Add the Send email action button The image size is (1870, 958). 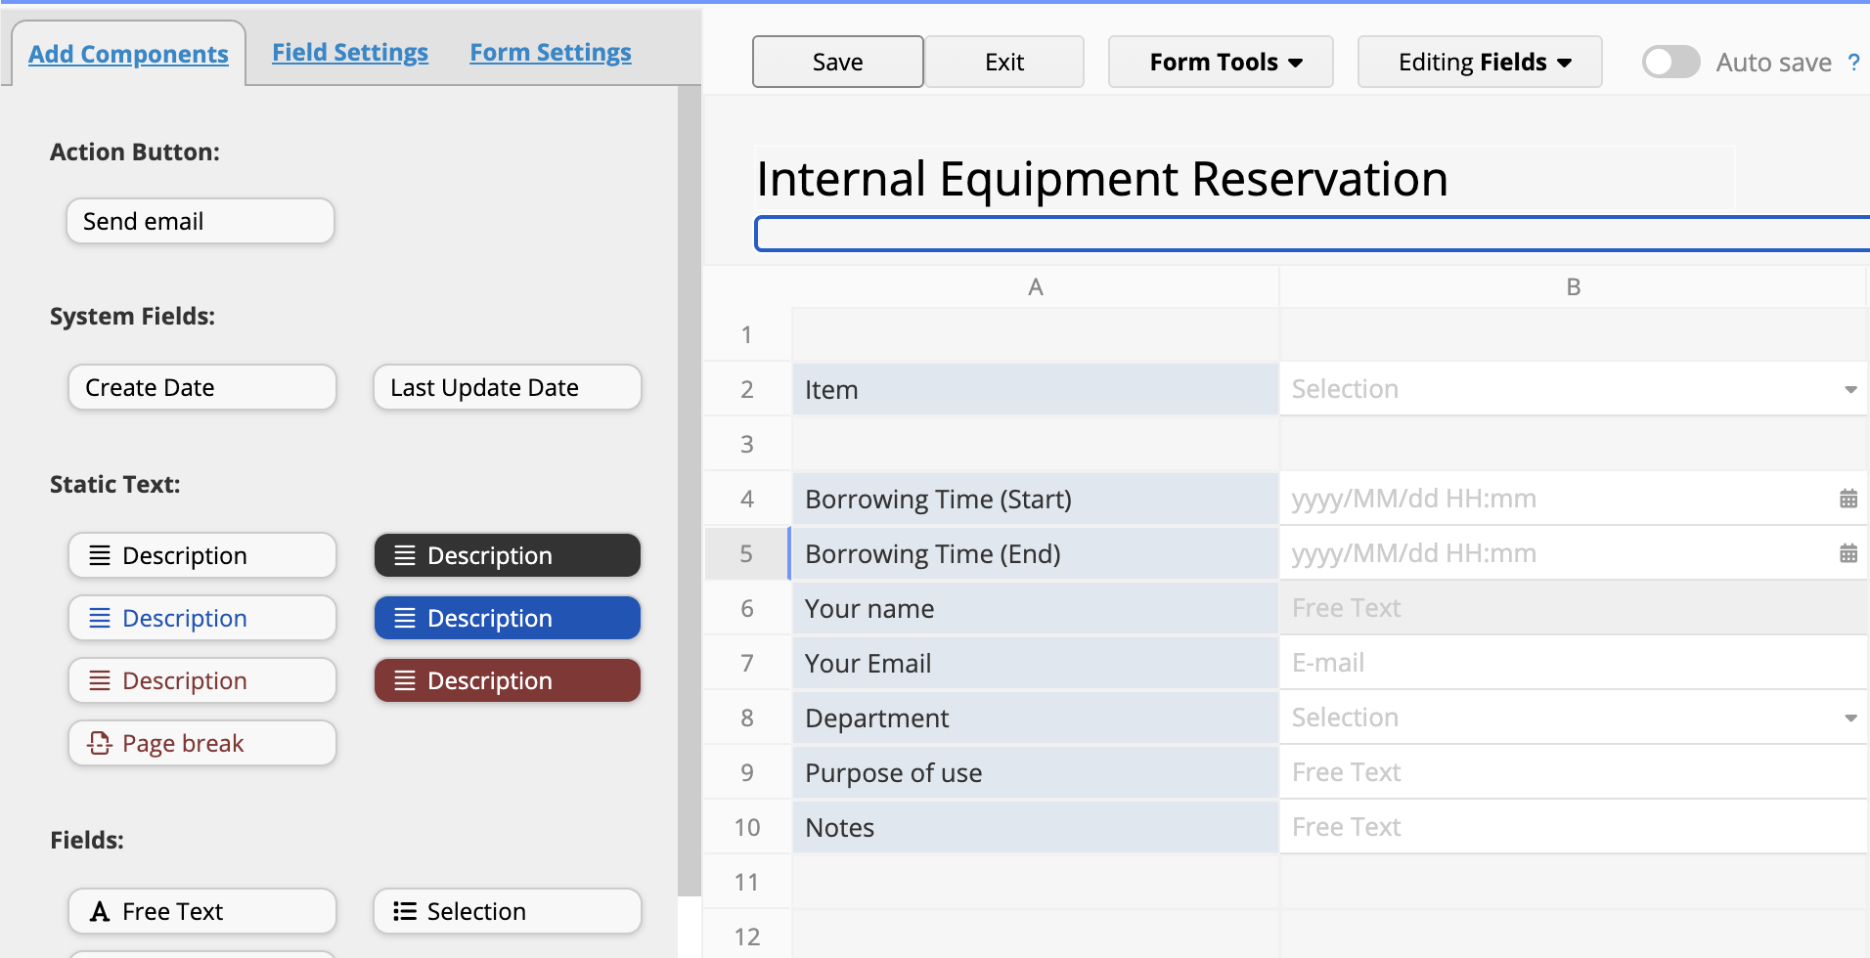200,222
